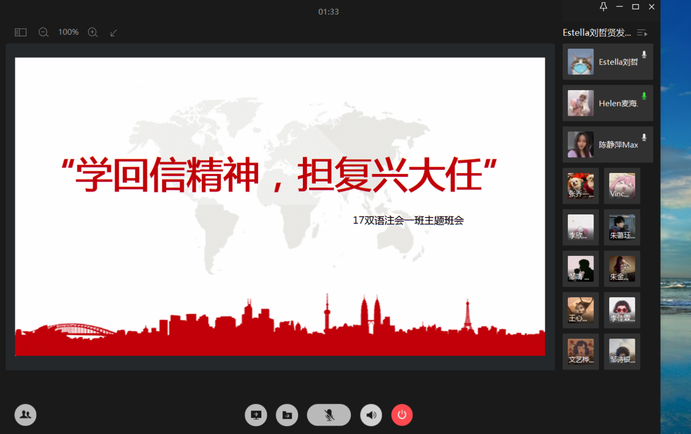Open the members list button at the bottom left
Viewport: 691px width, 434px height.
tap(25, 415)
